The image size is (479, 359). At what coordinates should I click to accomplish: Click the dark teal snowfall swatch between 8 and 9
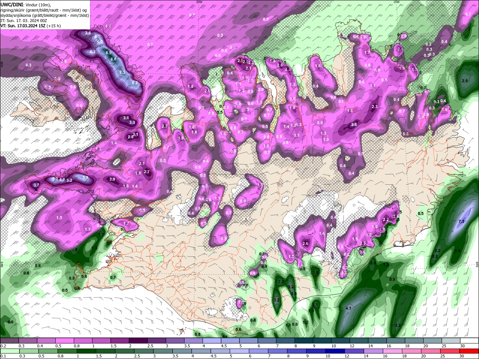[303, 341]
